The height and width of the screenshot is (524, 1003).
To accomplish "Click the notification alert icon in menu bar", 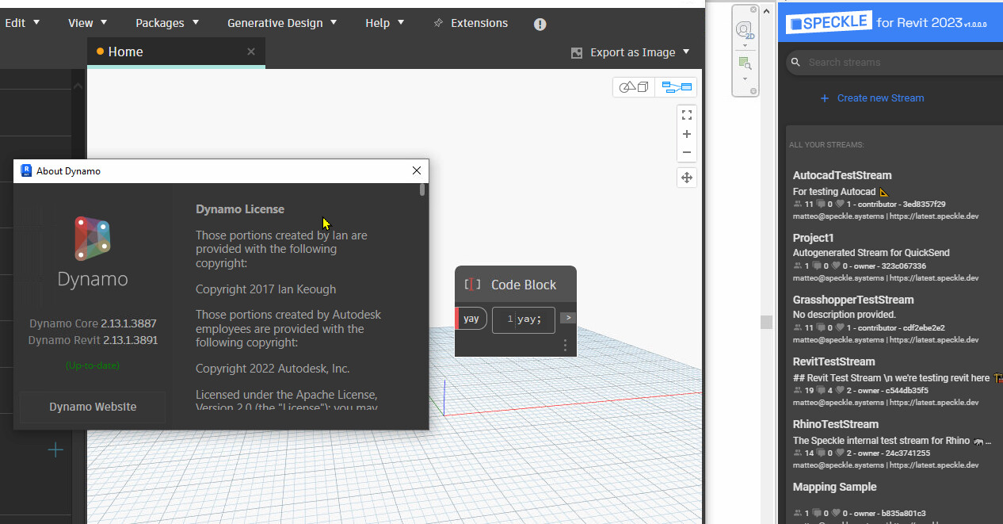I will click(540, 24).
